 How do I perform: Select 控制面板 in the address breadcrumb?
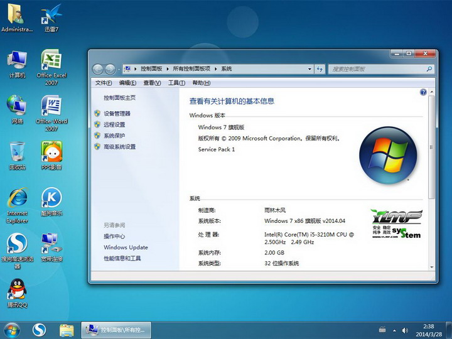pos(151,69)
